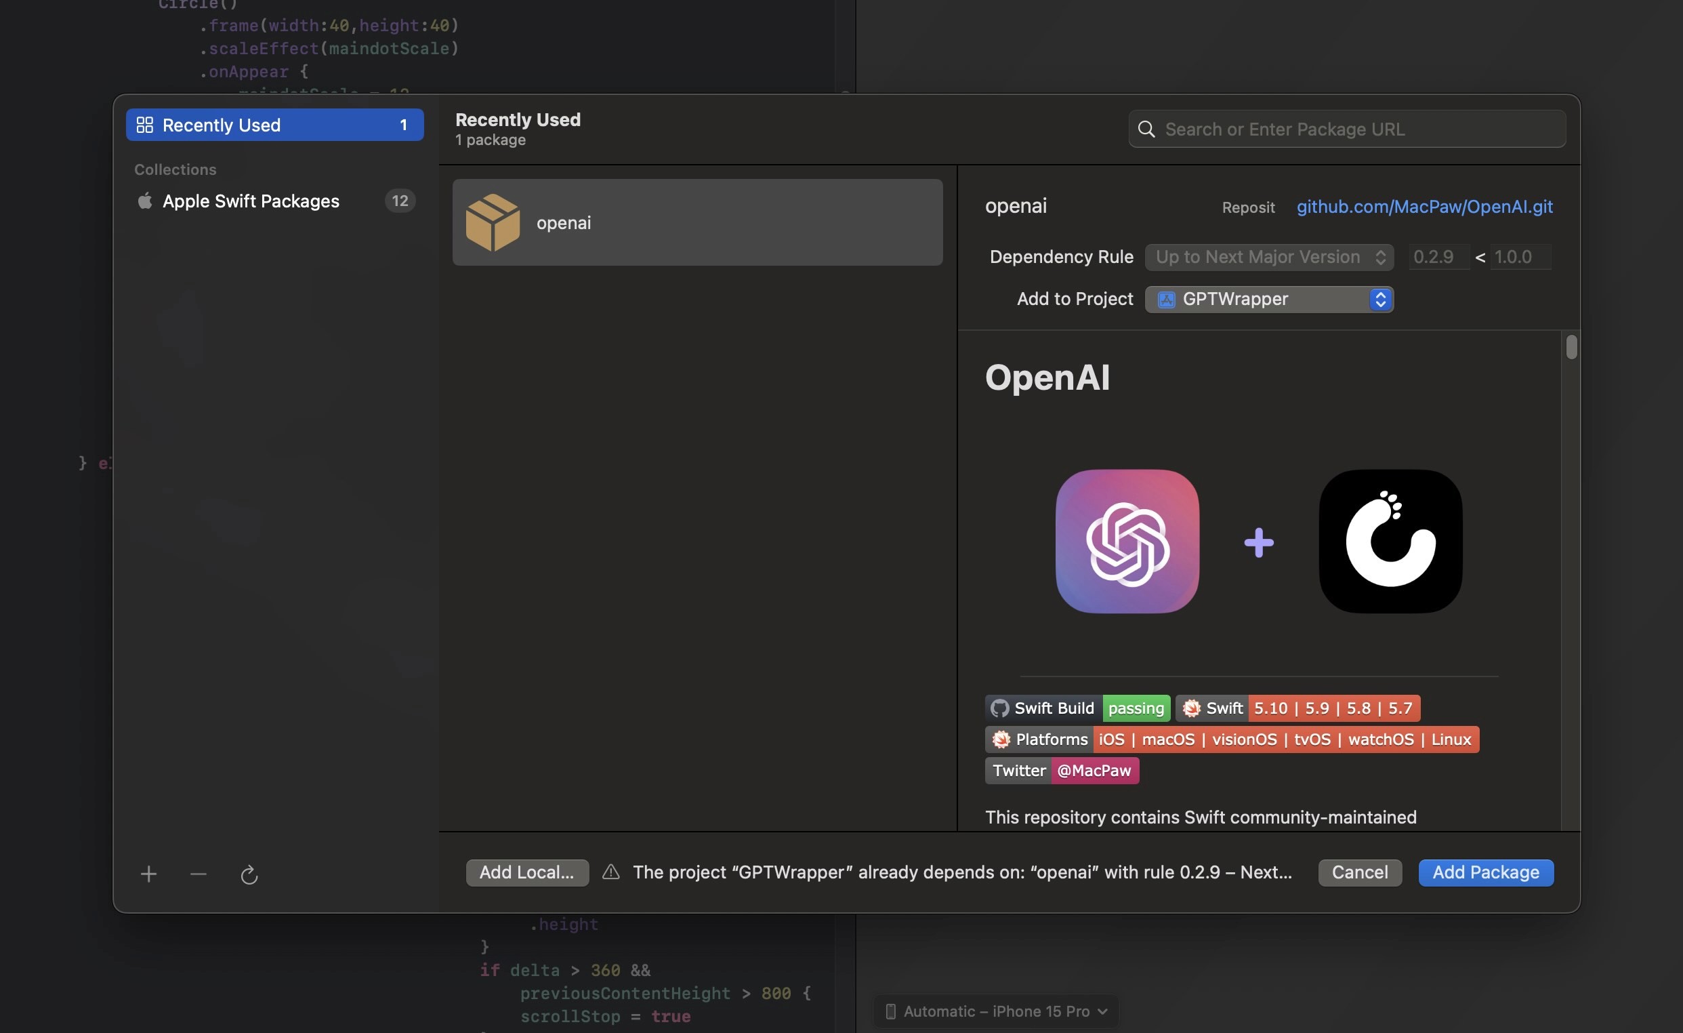Click the minus icon to remove collection

[198, 874]
